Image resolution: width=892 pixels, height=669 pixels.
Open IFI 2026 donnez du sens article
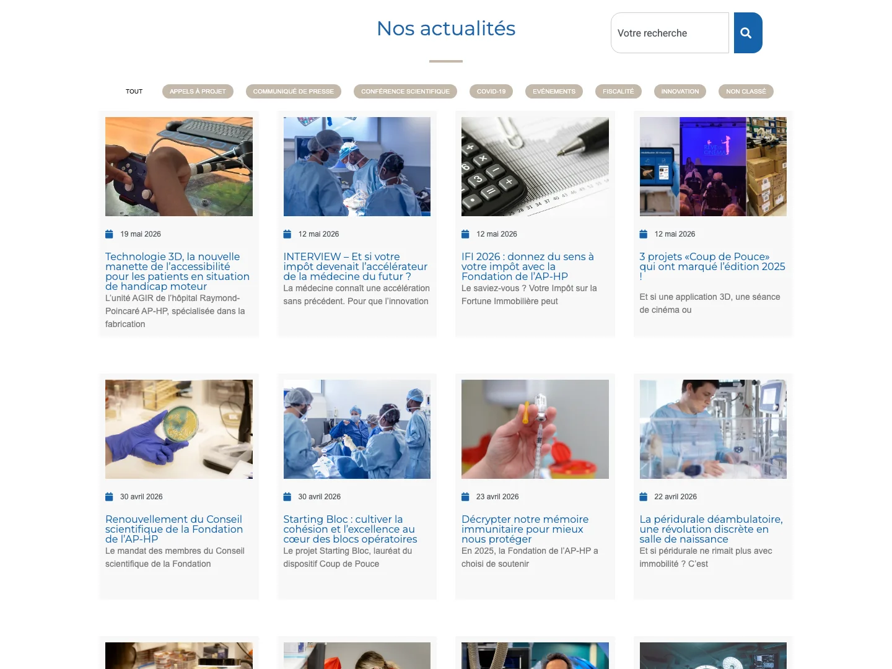pyautogui.click(x=528, y=266)
